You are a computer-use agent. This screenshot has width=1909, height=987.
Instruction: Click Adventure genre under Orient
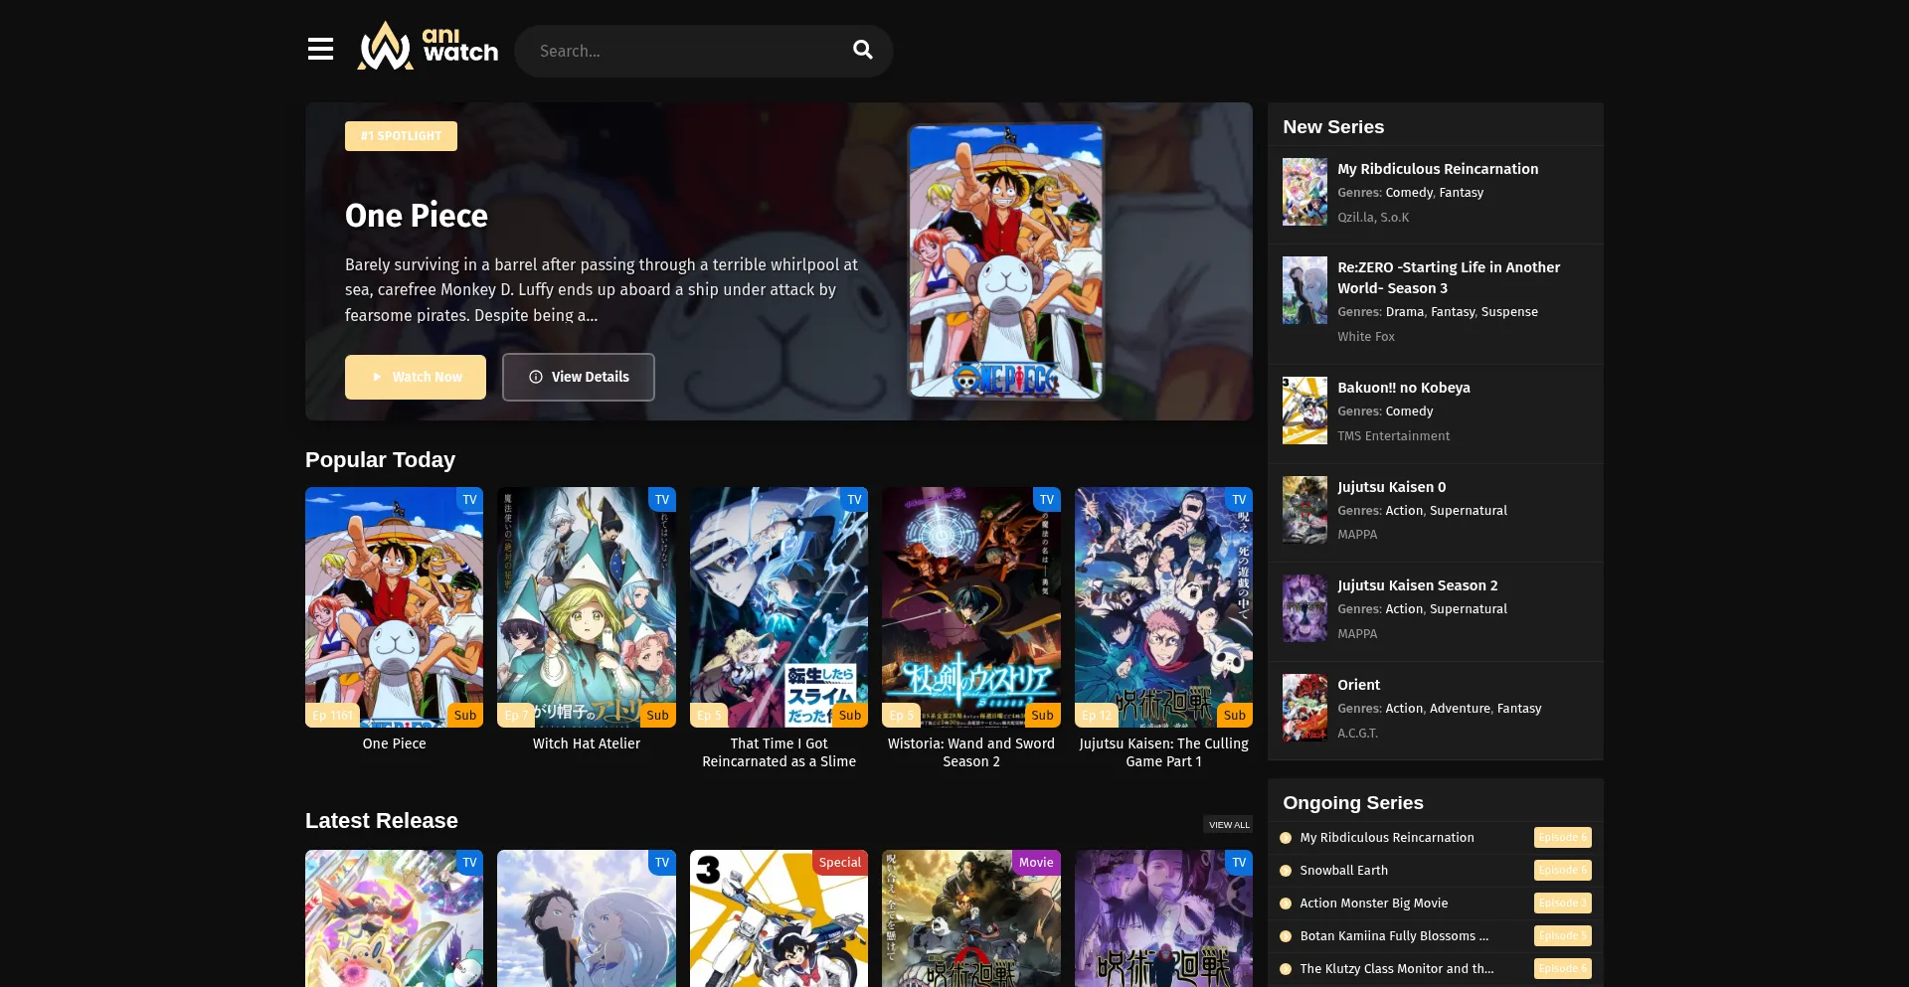[x=1460, y=709]
